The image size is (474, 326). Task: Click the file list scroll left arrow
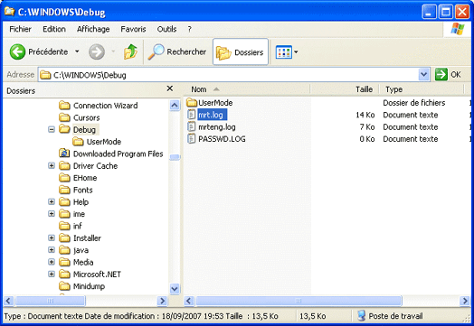(189, 301)
